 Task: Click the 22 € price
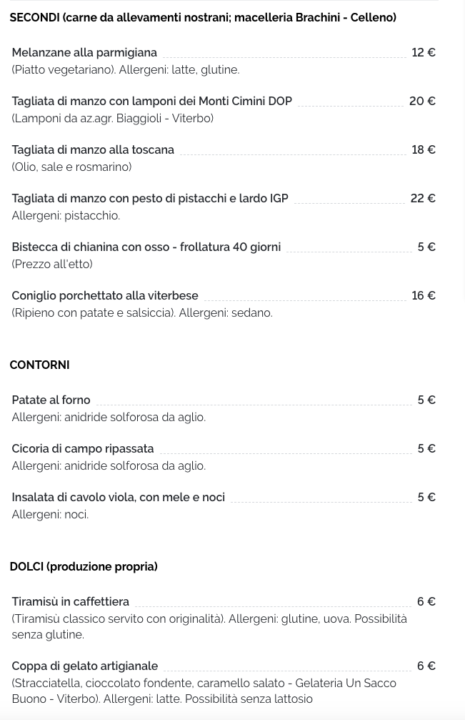click(x=423, y=198)
